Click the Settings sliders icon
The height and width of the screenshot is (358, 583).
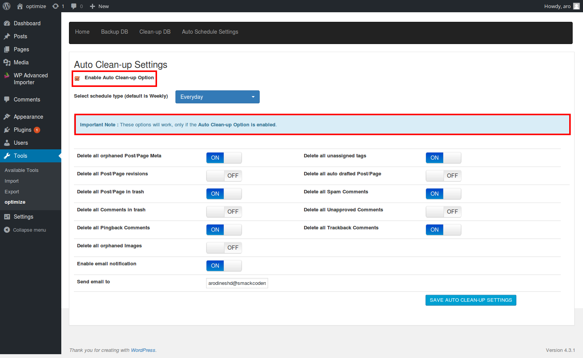pos(7,217)
